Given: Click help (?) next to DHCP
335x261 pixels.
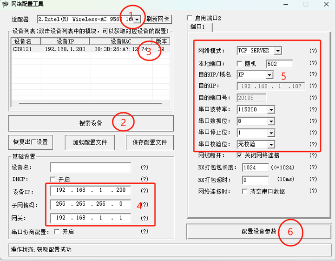Looking at the screenshot, I should (x=145, y=179).
